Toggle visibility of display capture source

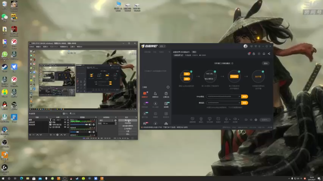coord(65,127)
